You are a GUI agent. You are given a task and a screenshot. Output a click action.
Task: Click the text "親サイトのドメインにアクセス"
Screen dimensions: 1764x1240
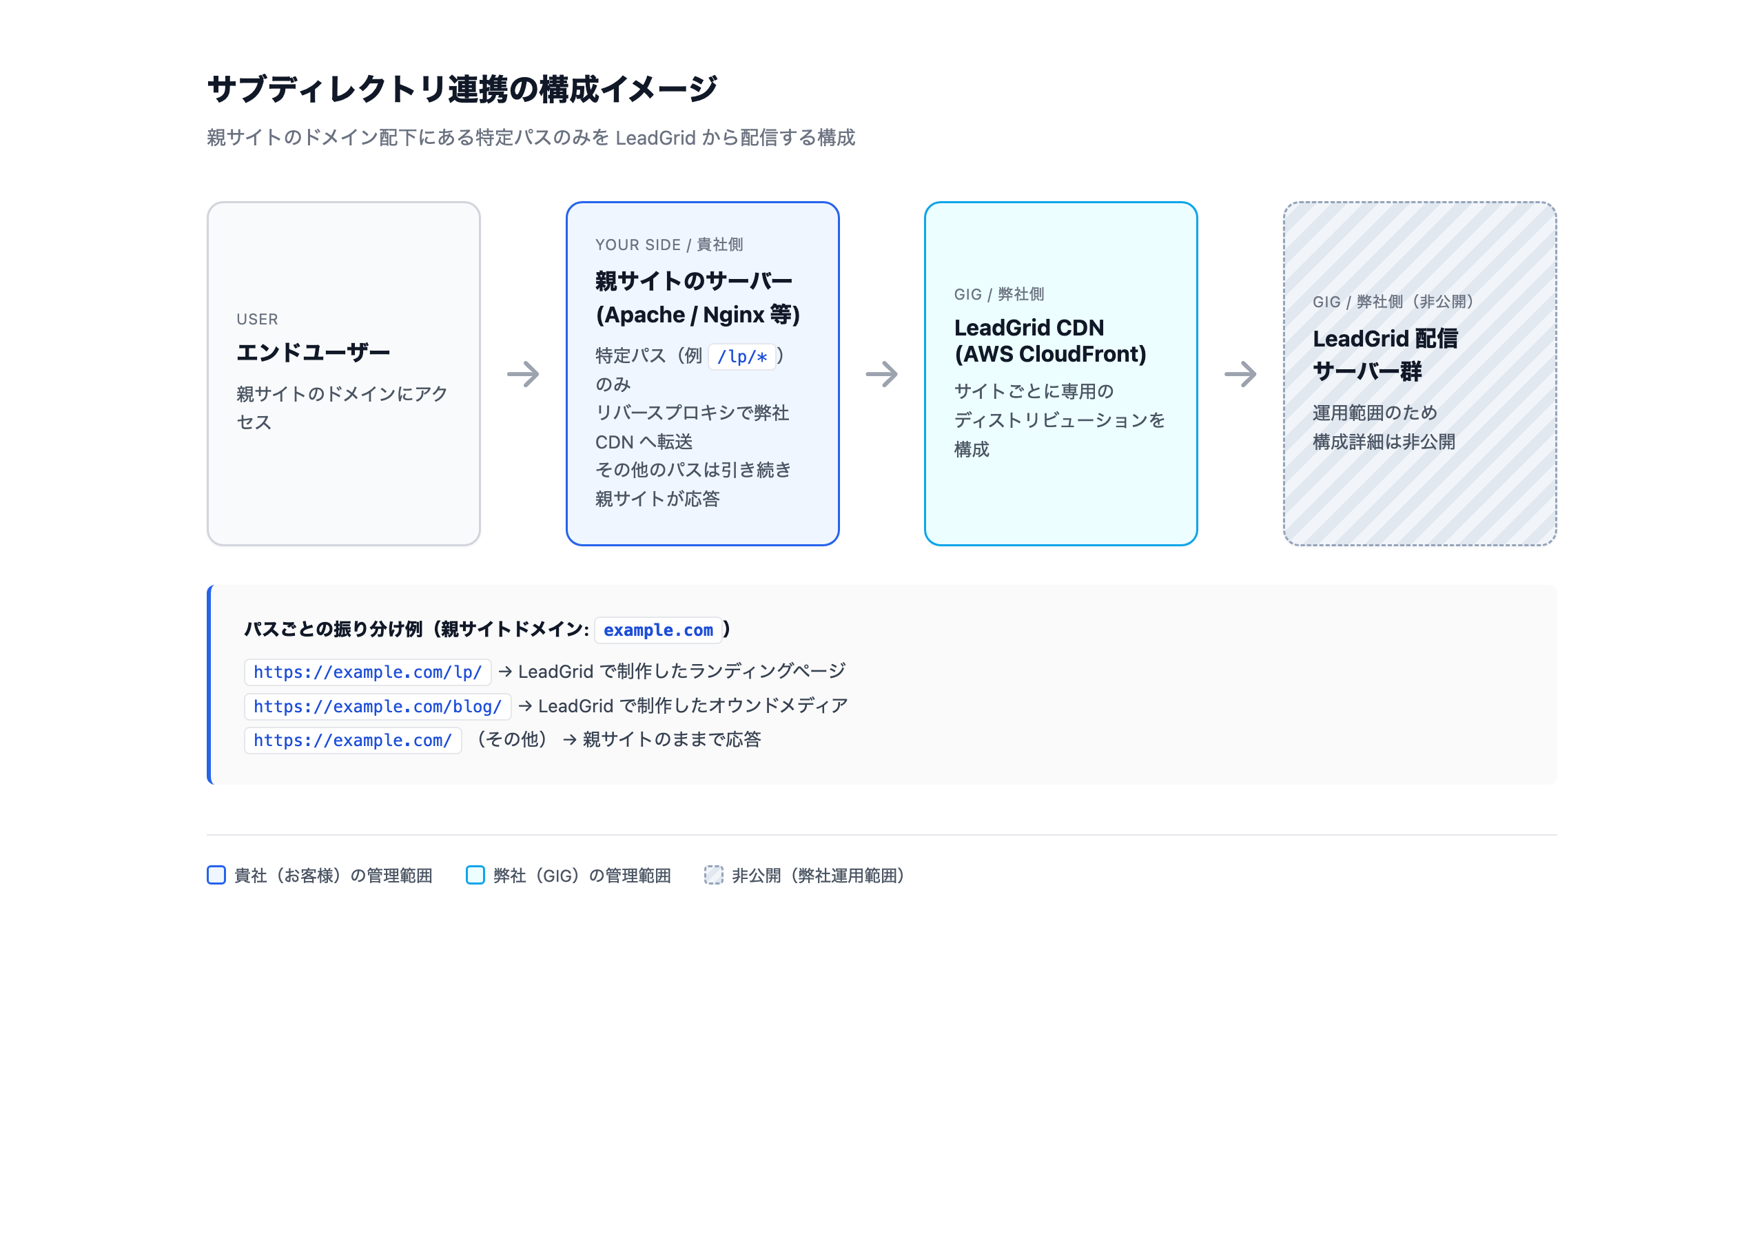tap(342, 408)
